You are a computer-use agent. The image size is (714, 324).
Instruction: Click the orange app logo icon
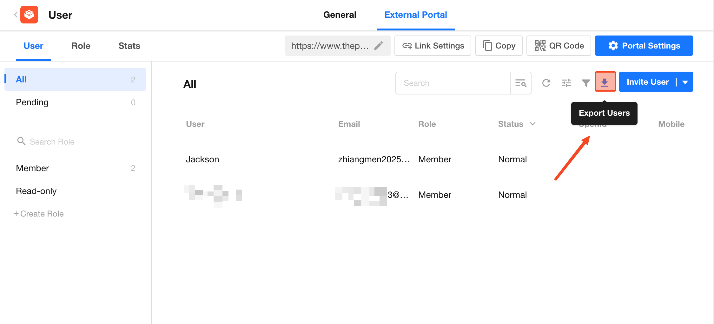[x=29, y=15]
